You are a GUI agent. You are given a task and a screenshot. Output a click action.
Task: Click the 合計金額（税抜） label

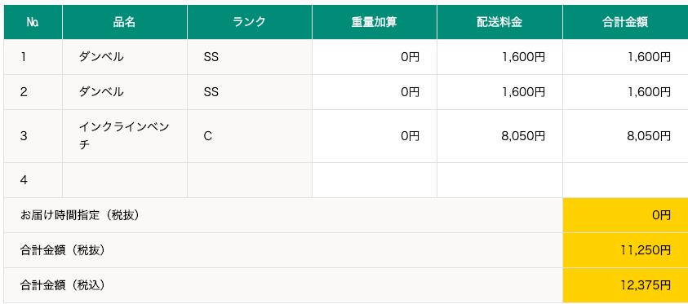tap(63, 250)
